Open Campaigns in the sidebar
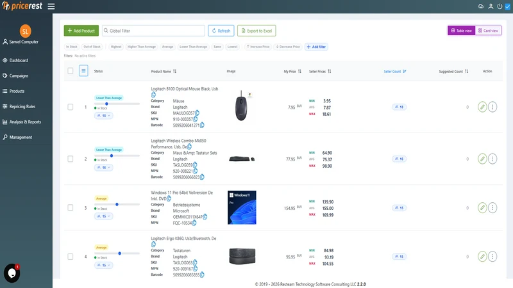The image size is (513, 288). tap(19, 76)
